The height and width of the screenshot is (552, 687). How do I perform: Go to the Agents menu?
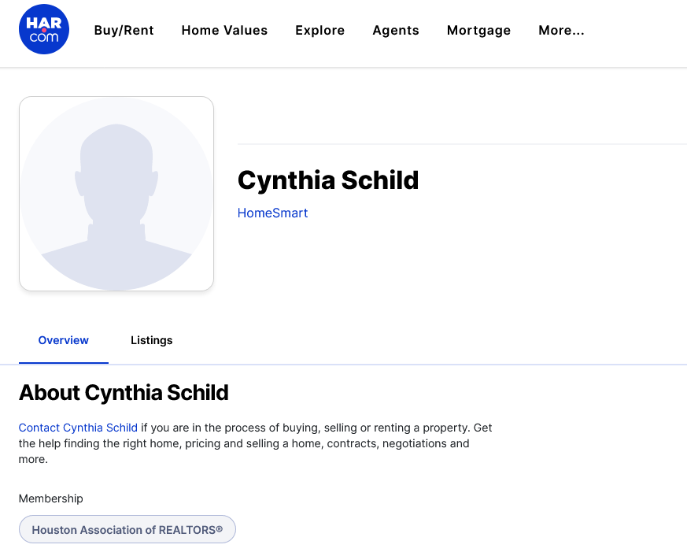[396, 30]
